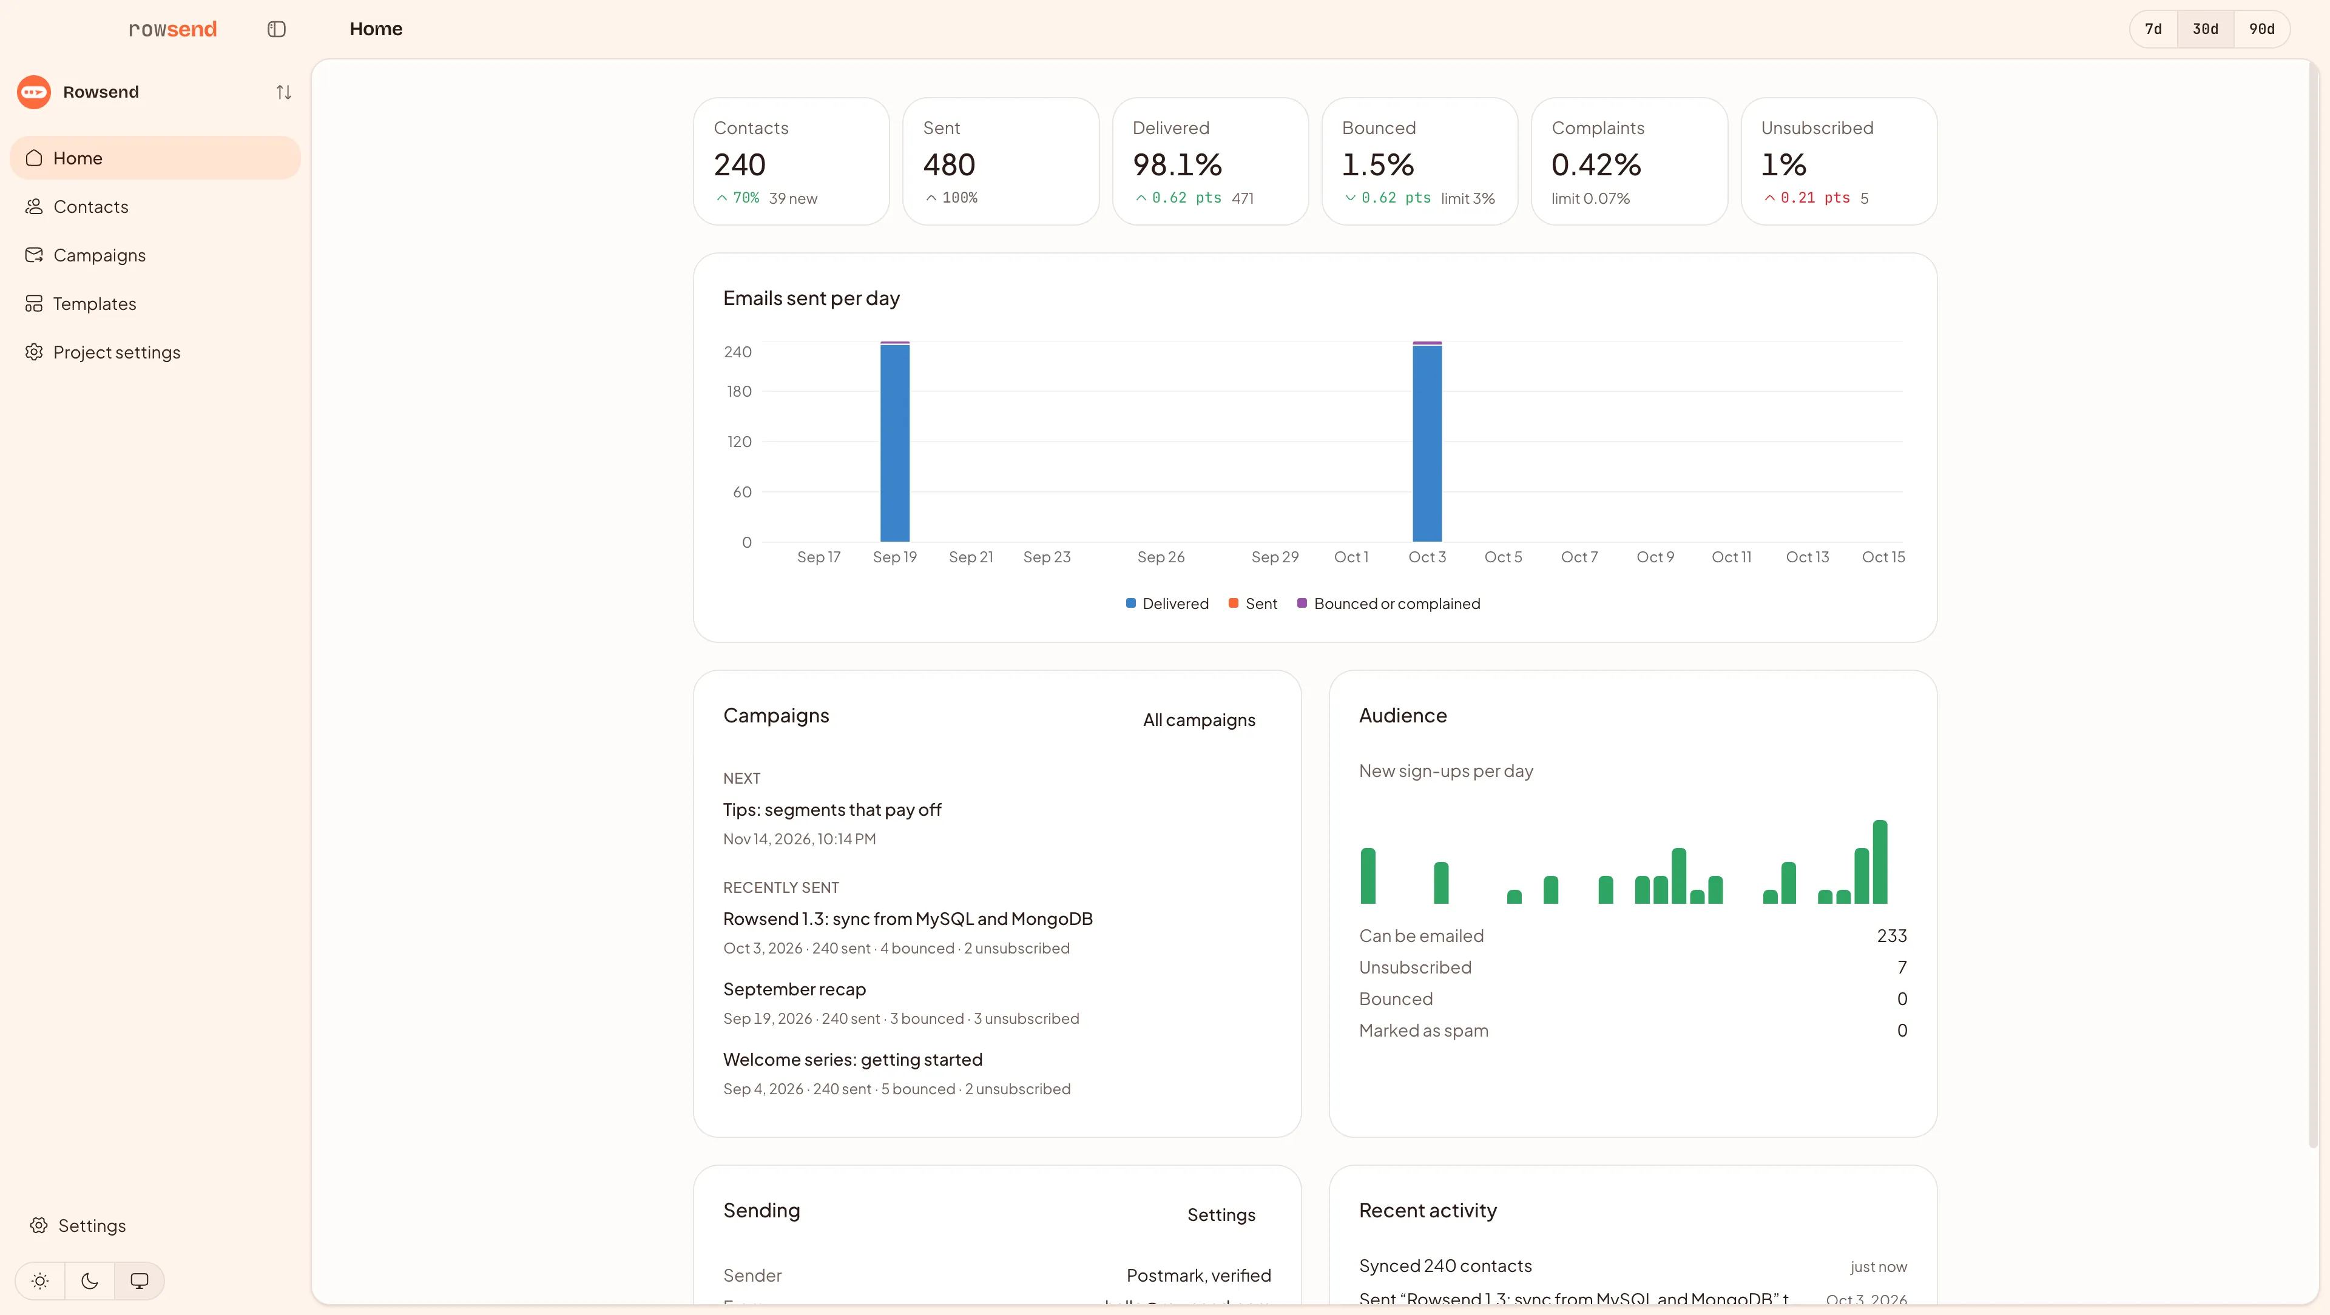The height and width of the screenshot is (1315, 2330).
Task: Toggle the Delivered legend swatch
Action: click(x=1130, y=604)
